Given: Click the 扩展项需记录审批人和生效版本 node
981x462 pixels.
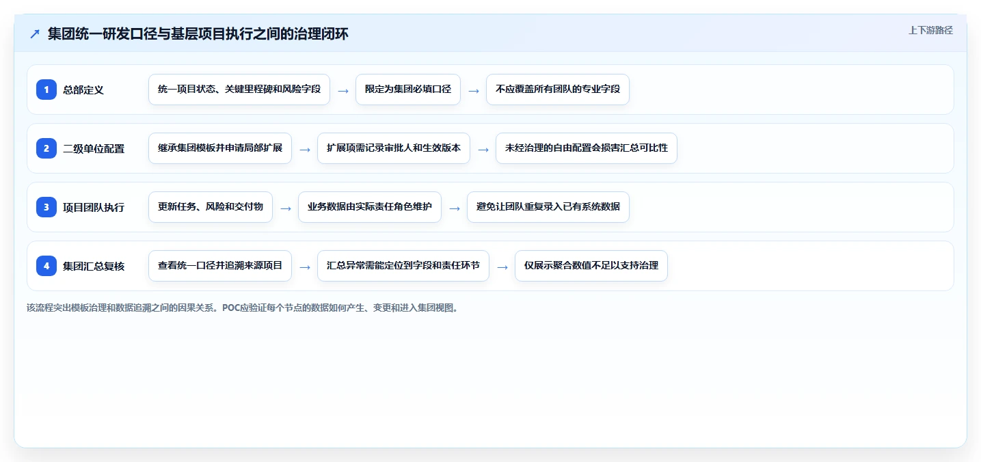Looking at the screenshot, I should click(x=394, y=148).
